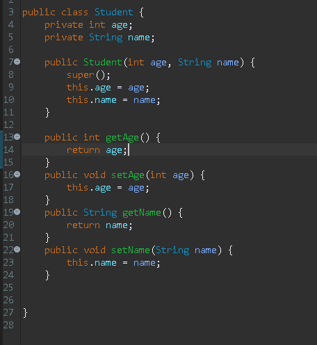Click 'this.age' on line 9
The width and height of the screenshot is (317, 345).
89,88
